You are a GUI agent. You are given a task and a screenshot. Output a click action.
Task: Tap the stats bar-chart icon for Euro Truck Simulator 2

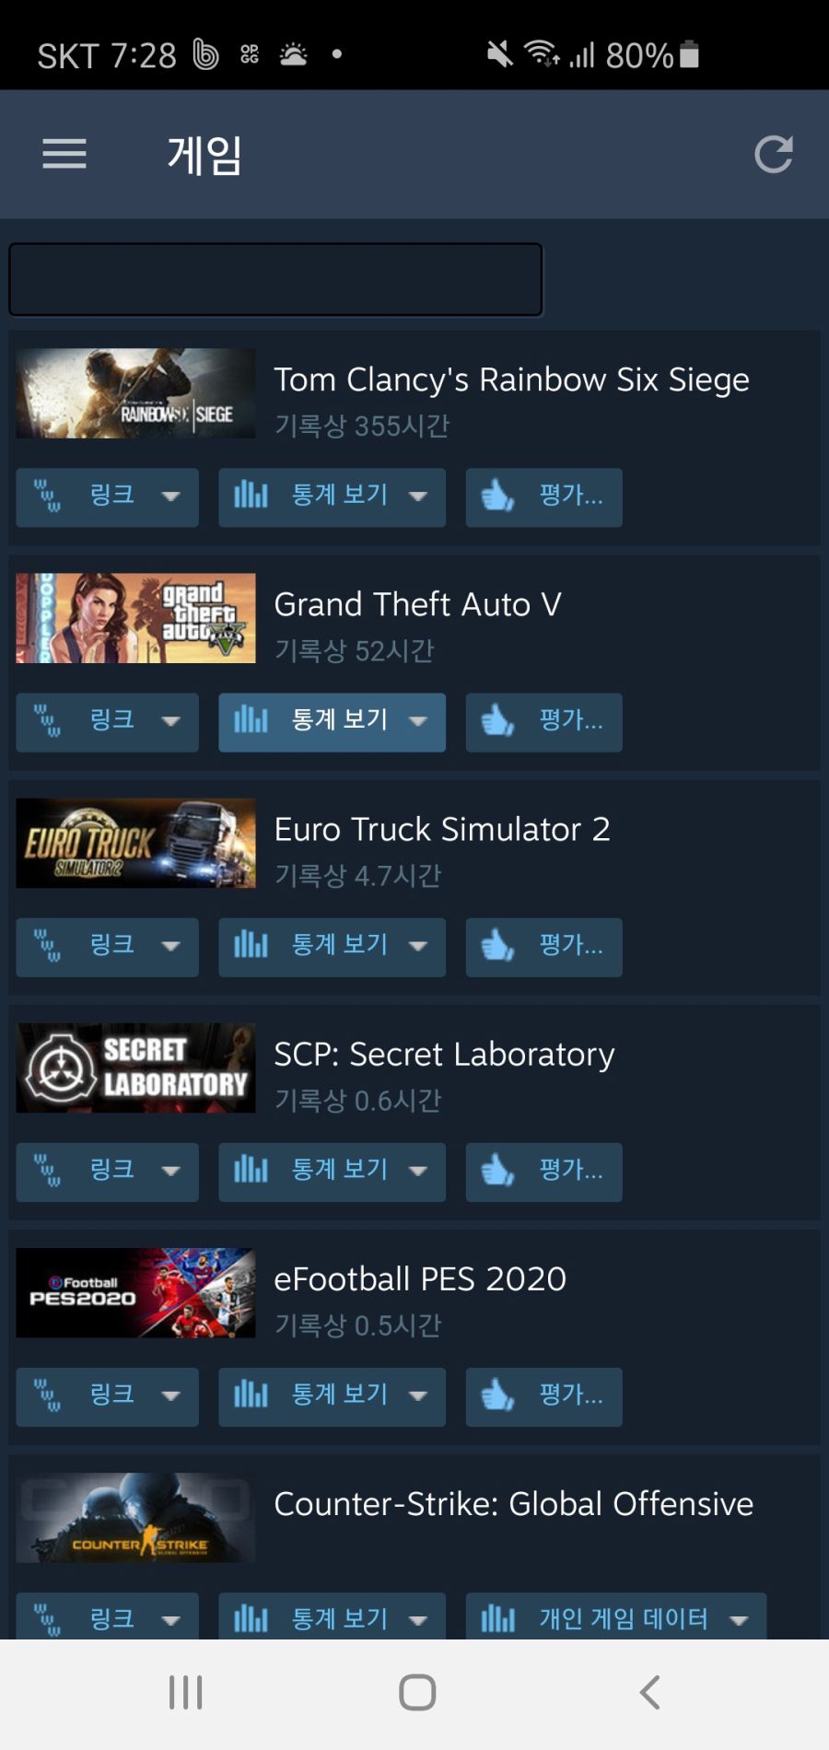click(251, 945)
